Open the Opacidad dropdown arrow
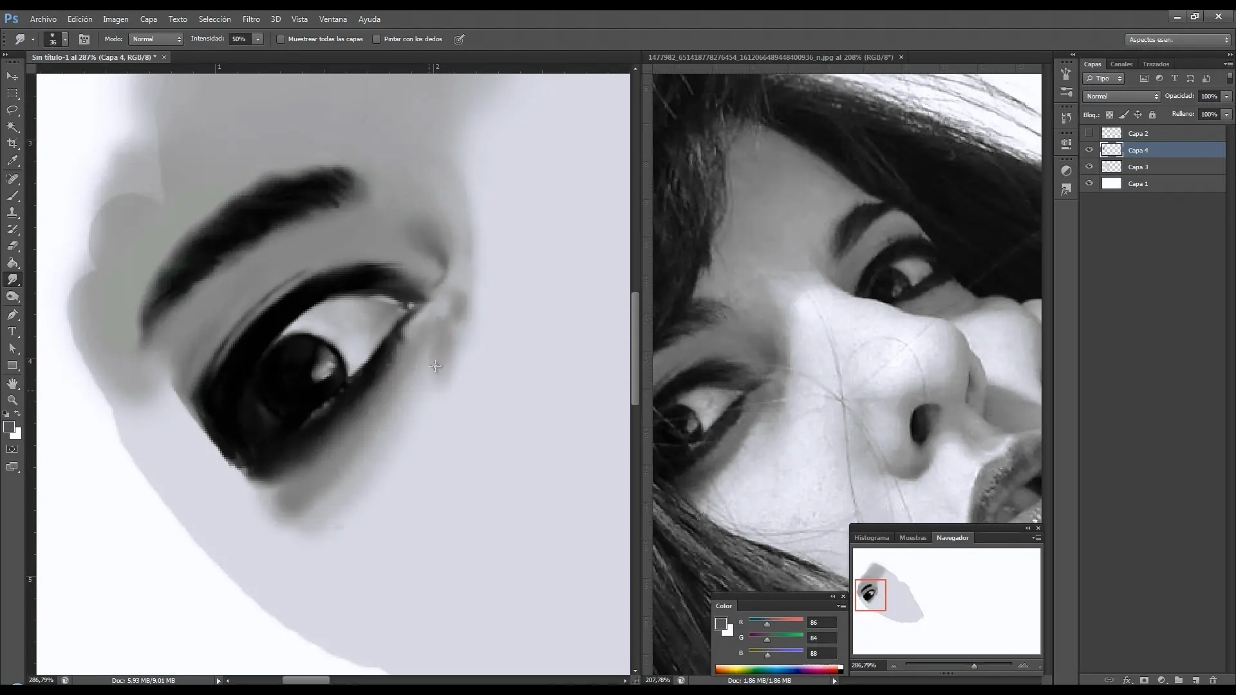Screen dimensions: 1236x695 click(x=1226, y=97)
